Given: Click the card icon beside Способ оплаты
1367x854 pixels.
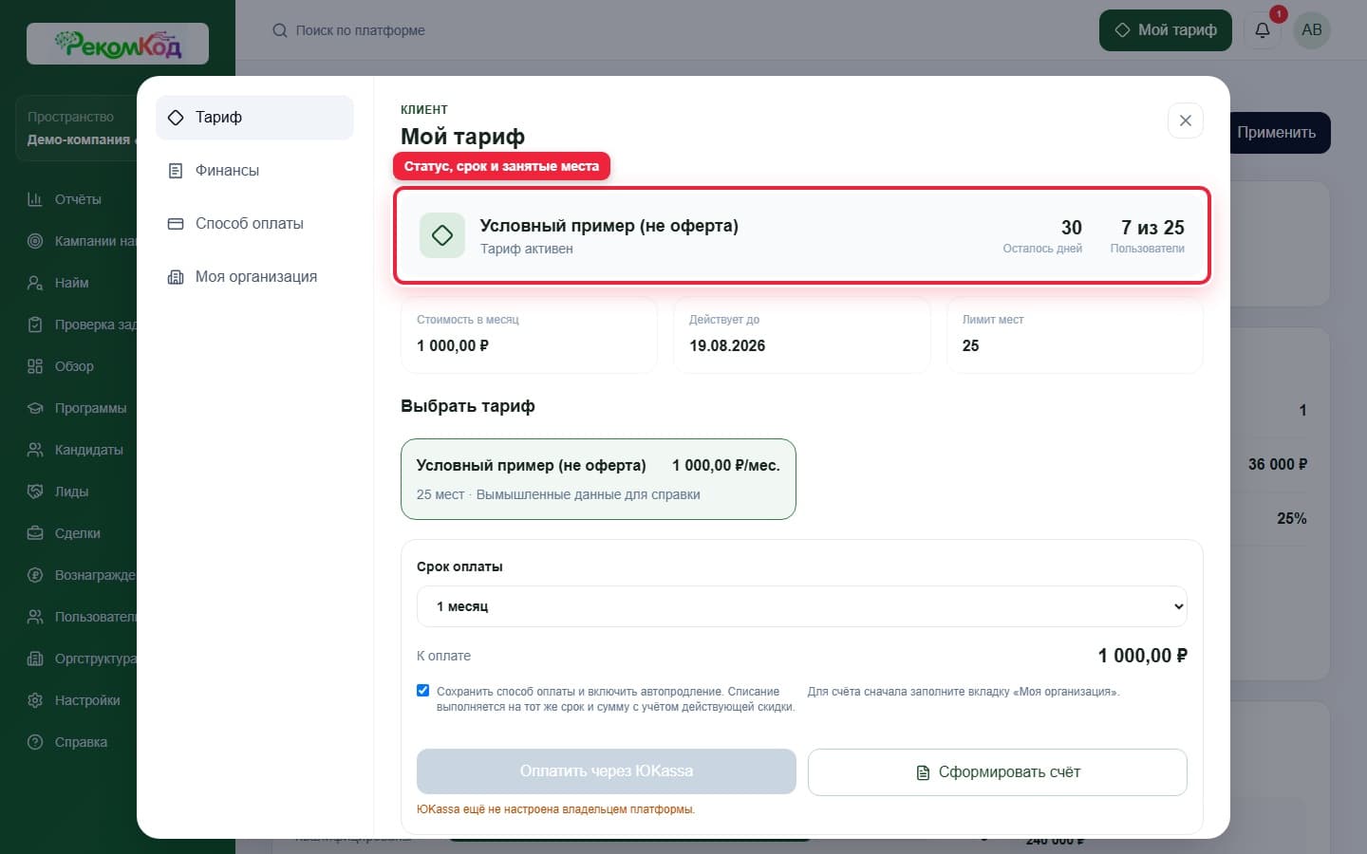Looking at the screenshot, I should point(176,224).
